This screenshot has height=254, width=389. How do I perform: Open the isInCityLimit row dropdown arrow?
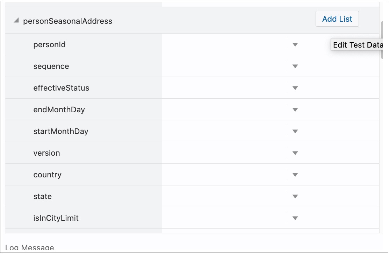pos(295,218)
